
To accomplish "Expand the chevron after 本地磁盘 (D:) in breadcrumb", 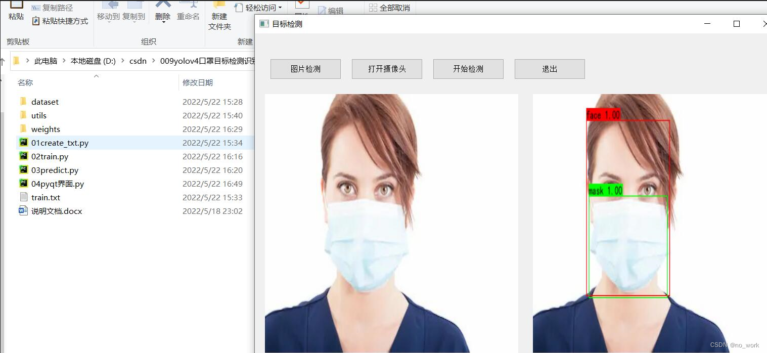I will click(122, 61).
